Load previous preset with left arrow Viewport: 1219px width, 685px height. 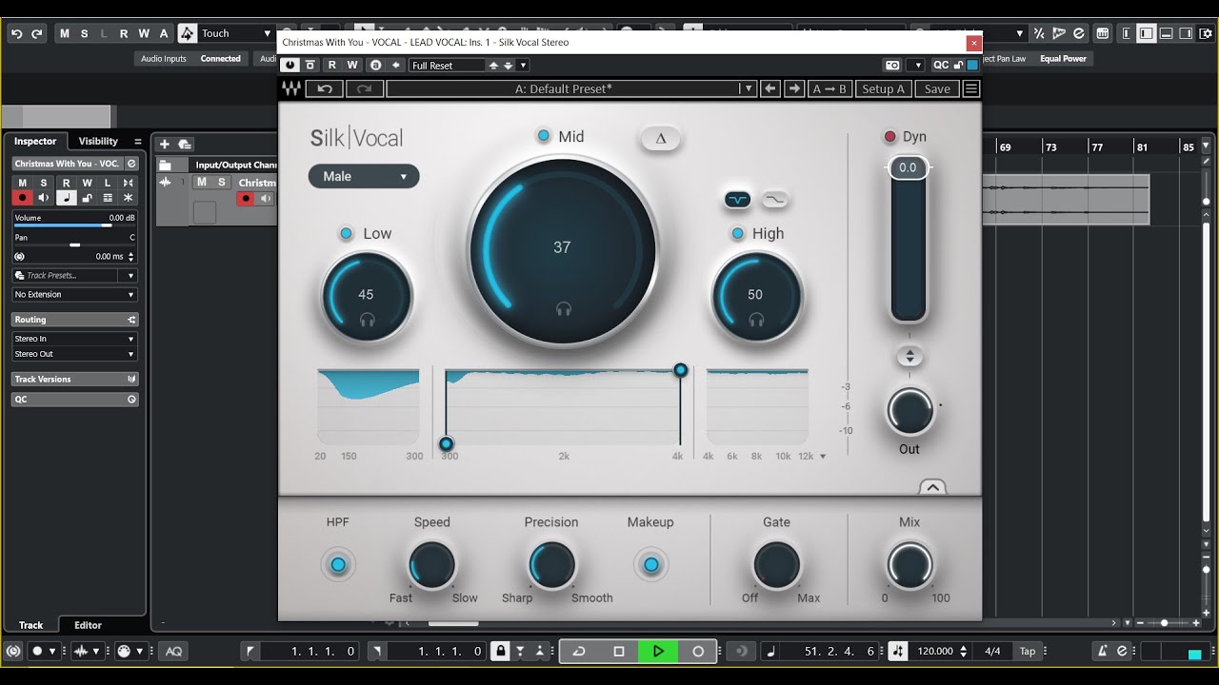(x=770, y=88)
